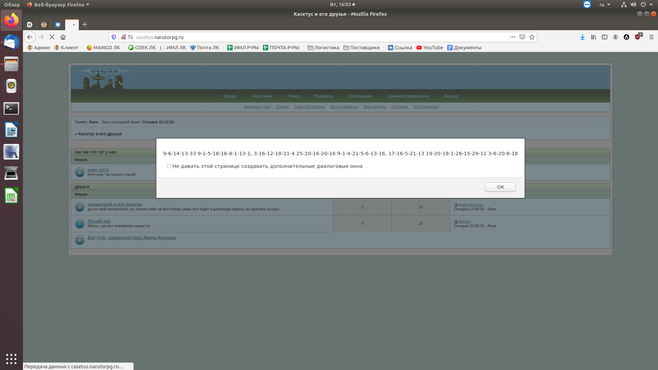Open Биг-Сур, хакерская гора Джека Керуака forum
This screenshot has height=370, width=658.
(x=132, y=238)
